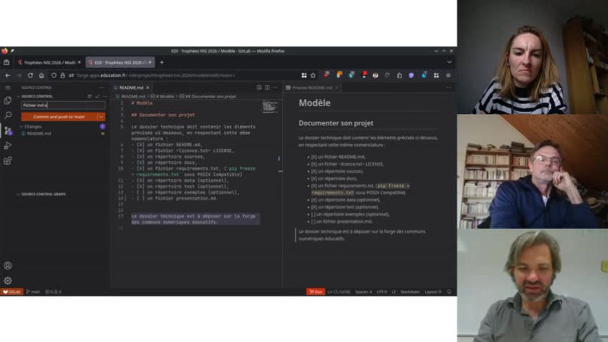Image resolution: width=608 pixels, height=342 pixels.
Task: Collapse the Changes group
Action: 22,127
